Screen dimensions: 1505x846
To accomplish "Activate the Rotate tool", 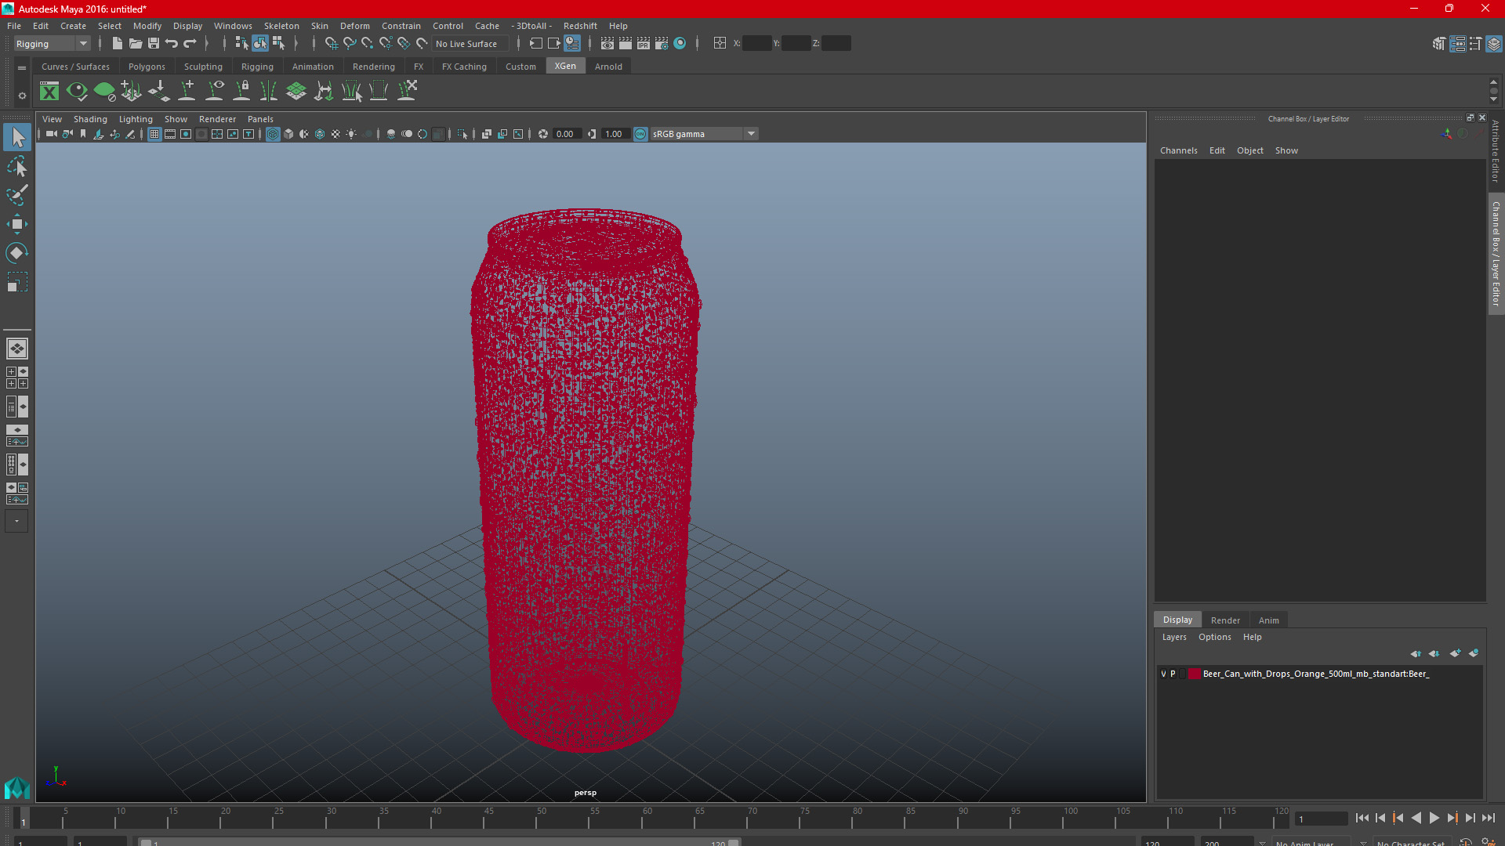I will coord(17,252).
